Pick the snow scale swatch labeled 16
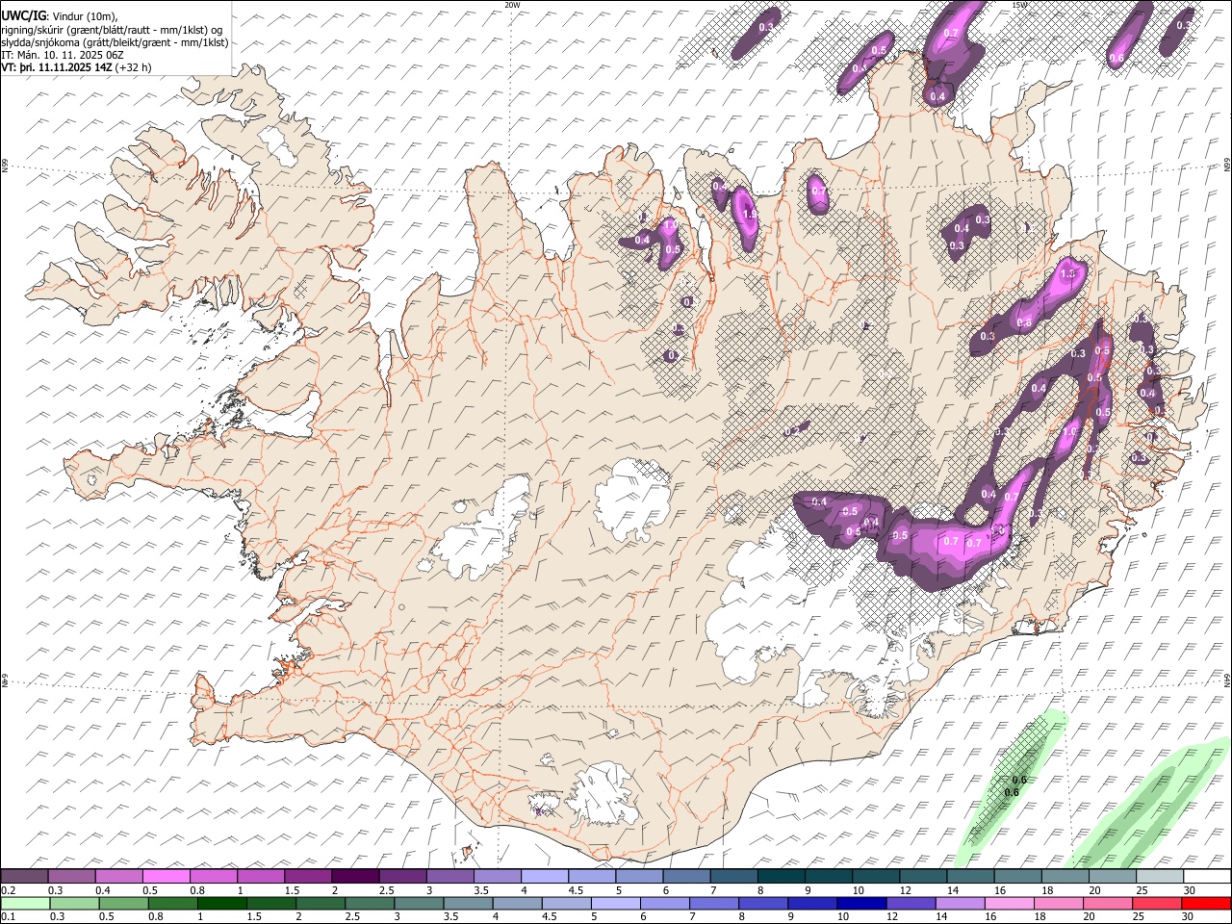 tap(1016, 877)
